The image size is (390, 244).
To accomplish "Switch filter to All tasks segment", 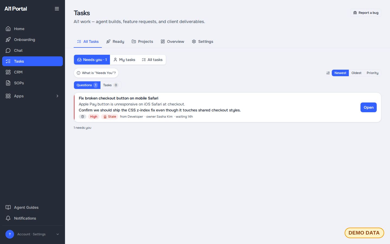I will (152, 60).
